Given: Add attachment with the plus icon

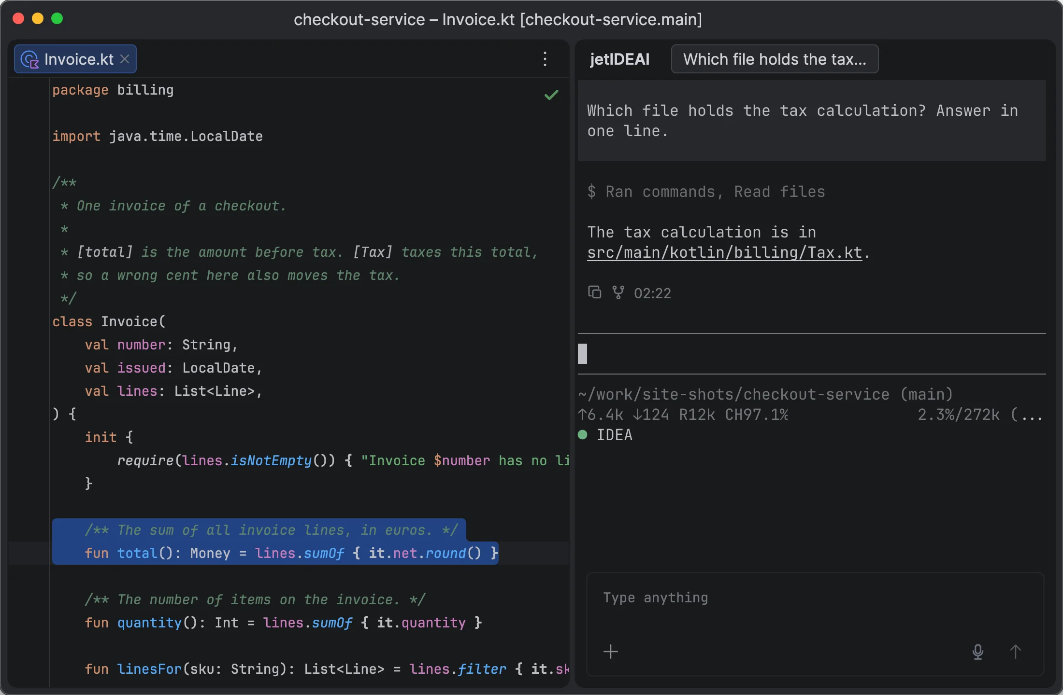Looking at the screenshot, I should [x=611, y=652].
